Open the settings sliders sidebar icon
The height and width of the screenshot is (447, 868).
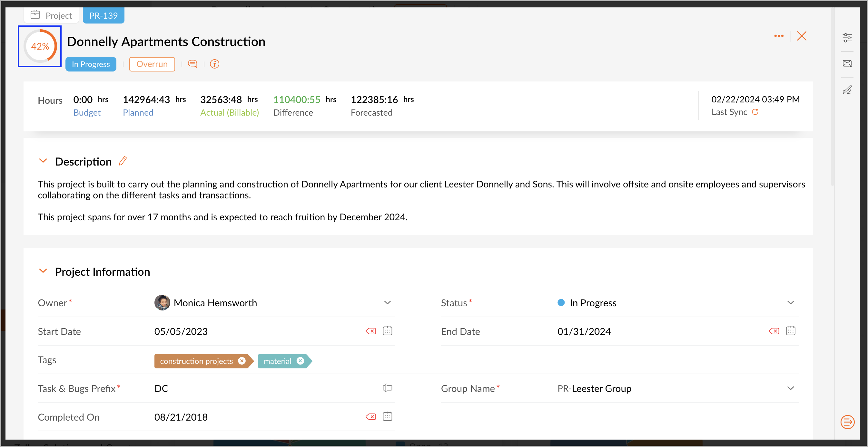click(x=847, y=38)
